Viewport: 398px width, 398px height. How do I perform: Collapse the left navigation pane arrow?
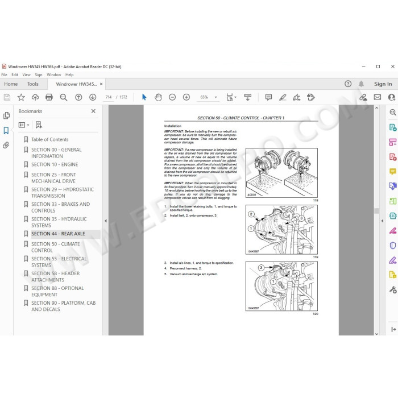tap(106, 221)
